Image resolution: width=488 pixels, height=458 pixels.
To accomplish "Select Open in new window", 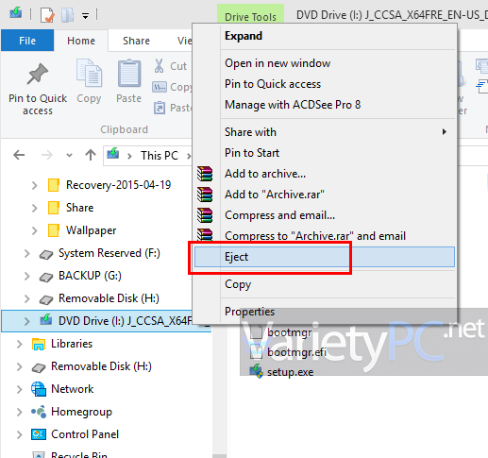I will coord(325,63).
